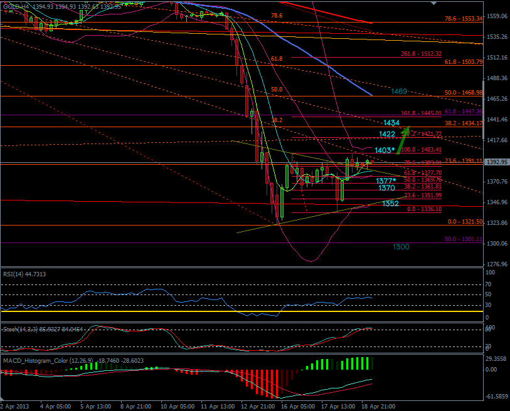This screenshot has width=510, height=411.
Task: Select Fibonacci label '23.6 - 1351.99'
Action: [x=423, y=195]
